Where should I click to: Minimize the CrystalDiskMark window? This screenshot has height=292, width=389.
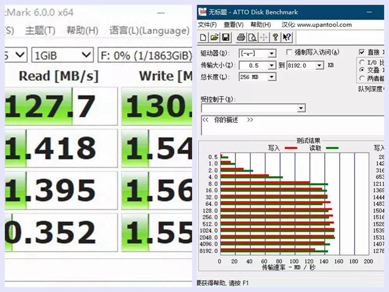pos(161,13)
